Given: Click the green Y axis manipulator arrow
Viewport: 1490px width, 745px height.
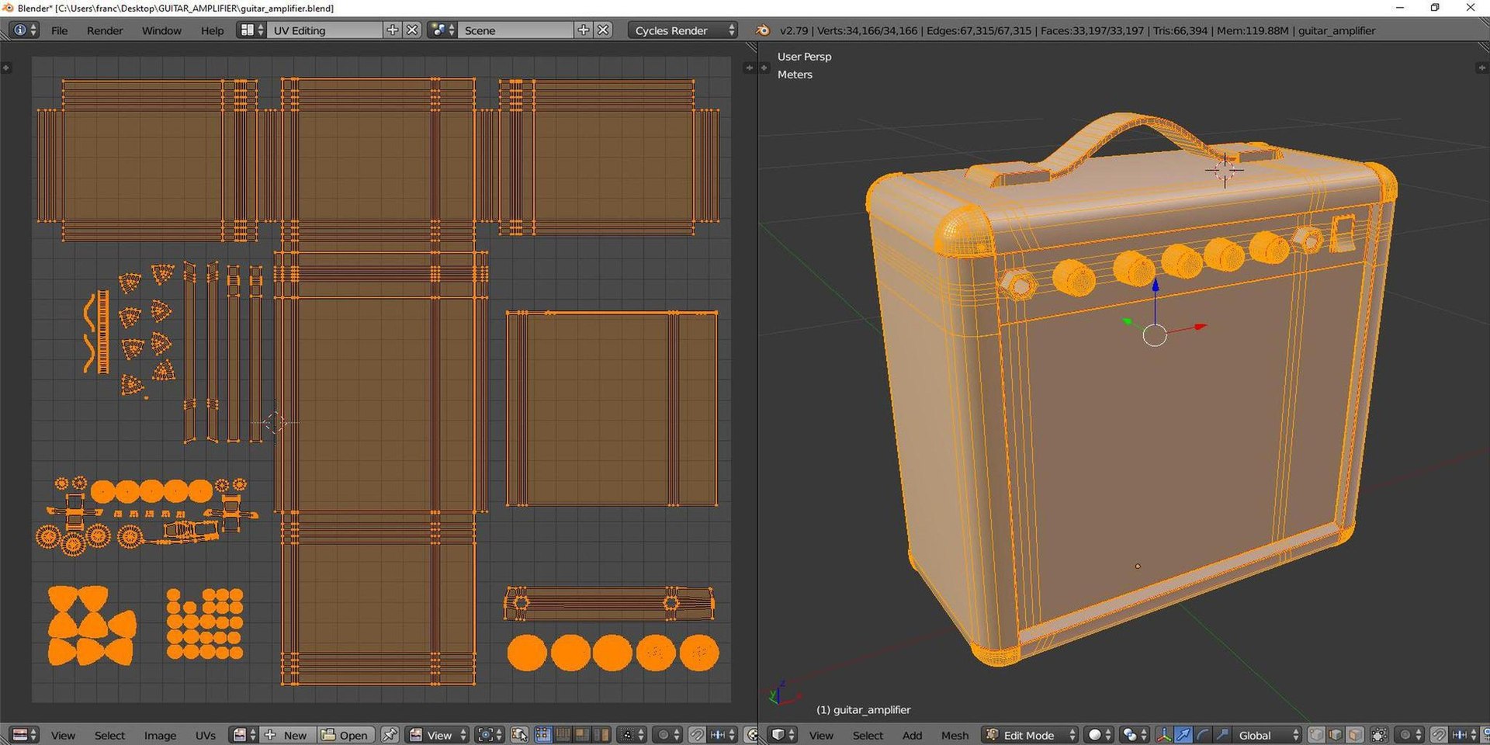Looking at the screenshot, I should coord(1128,321).
